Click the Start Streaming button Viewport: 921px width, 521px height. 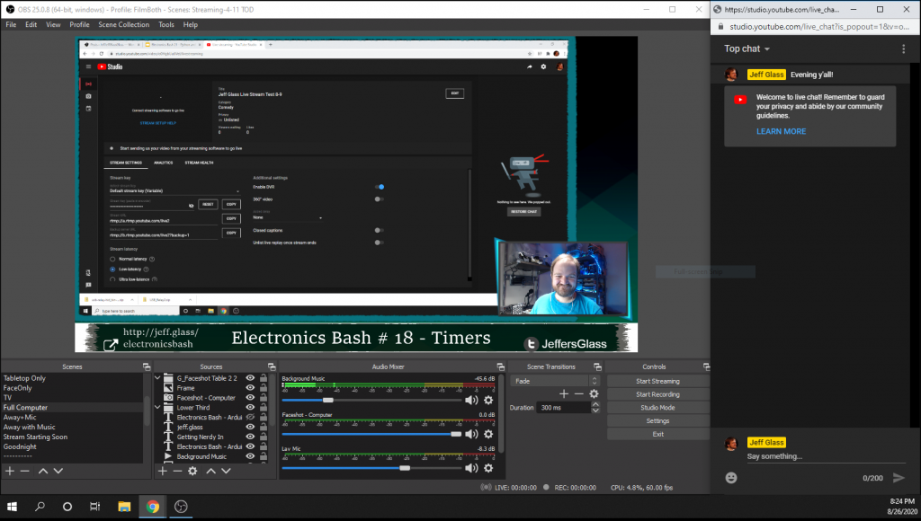click(x=657, y=381)
